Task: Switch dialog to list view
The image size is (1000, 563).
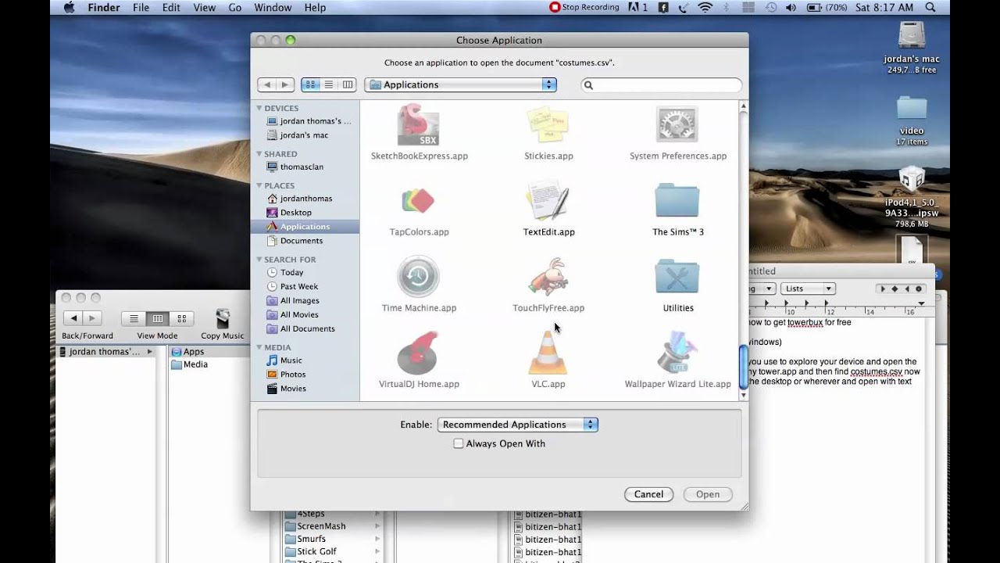Action: point(329,84)
